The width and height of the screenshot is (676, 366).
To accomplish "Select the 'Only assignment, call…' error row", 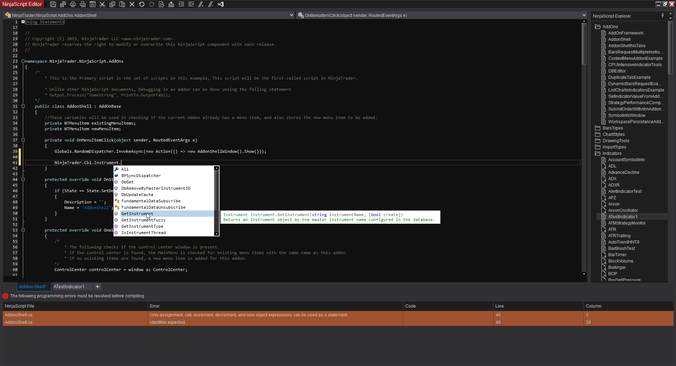I will pyautogui.click(x=338, y=315).
